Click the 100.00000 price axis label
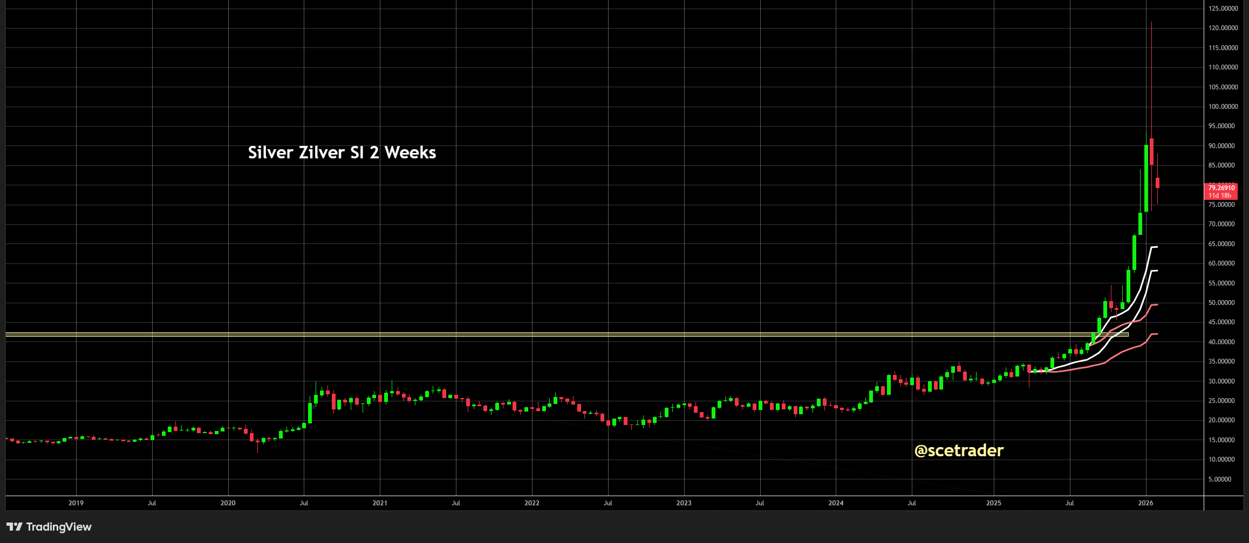The image size is (1249, 543). (1223, 107)
